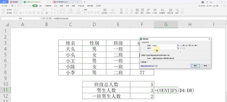Switch to the 数据 ribbon tab
Screen dimensions: 227x102
pos(61,6)
